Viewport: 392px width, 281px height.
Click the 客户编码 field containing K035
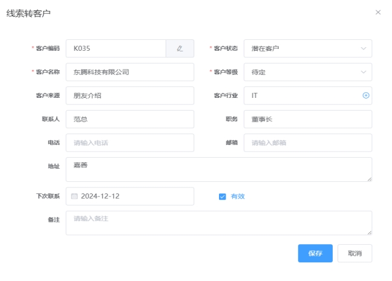click(x=115, y=48)
